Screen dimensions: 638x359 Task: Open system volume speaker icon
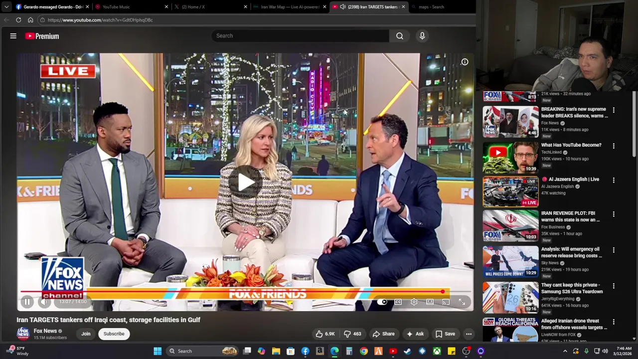(605, 351)
